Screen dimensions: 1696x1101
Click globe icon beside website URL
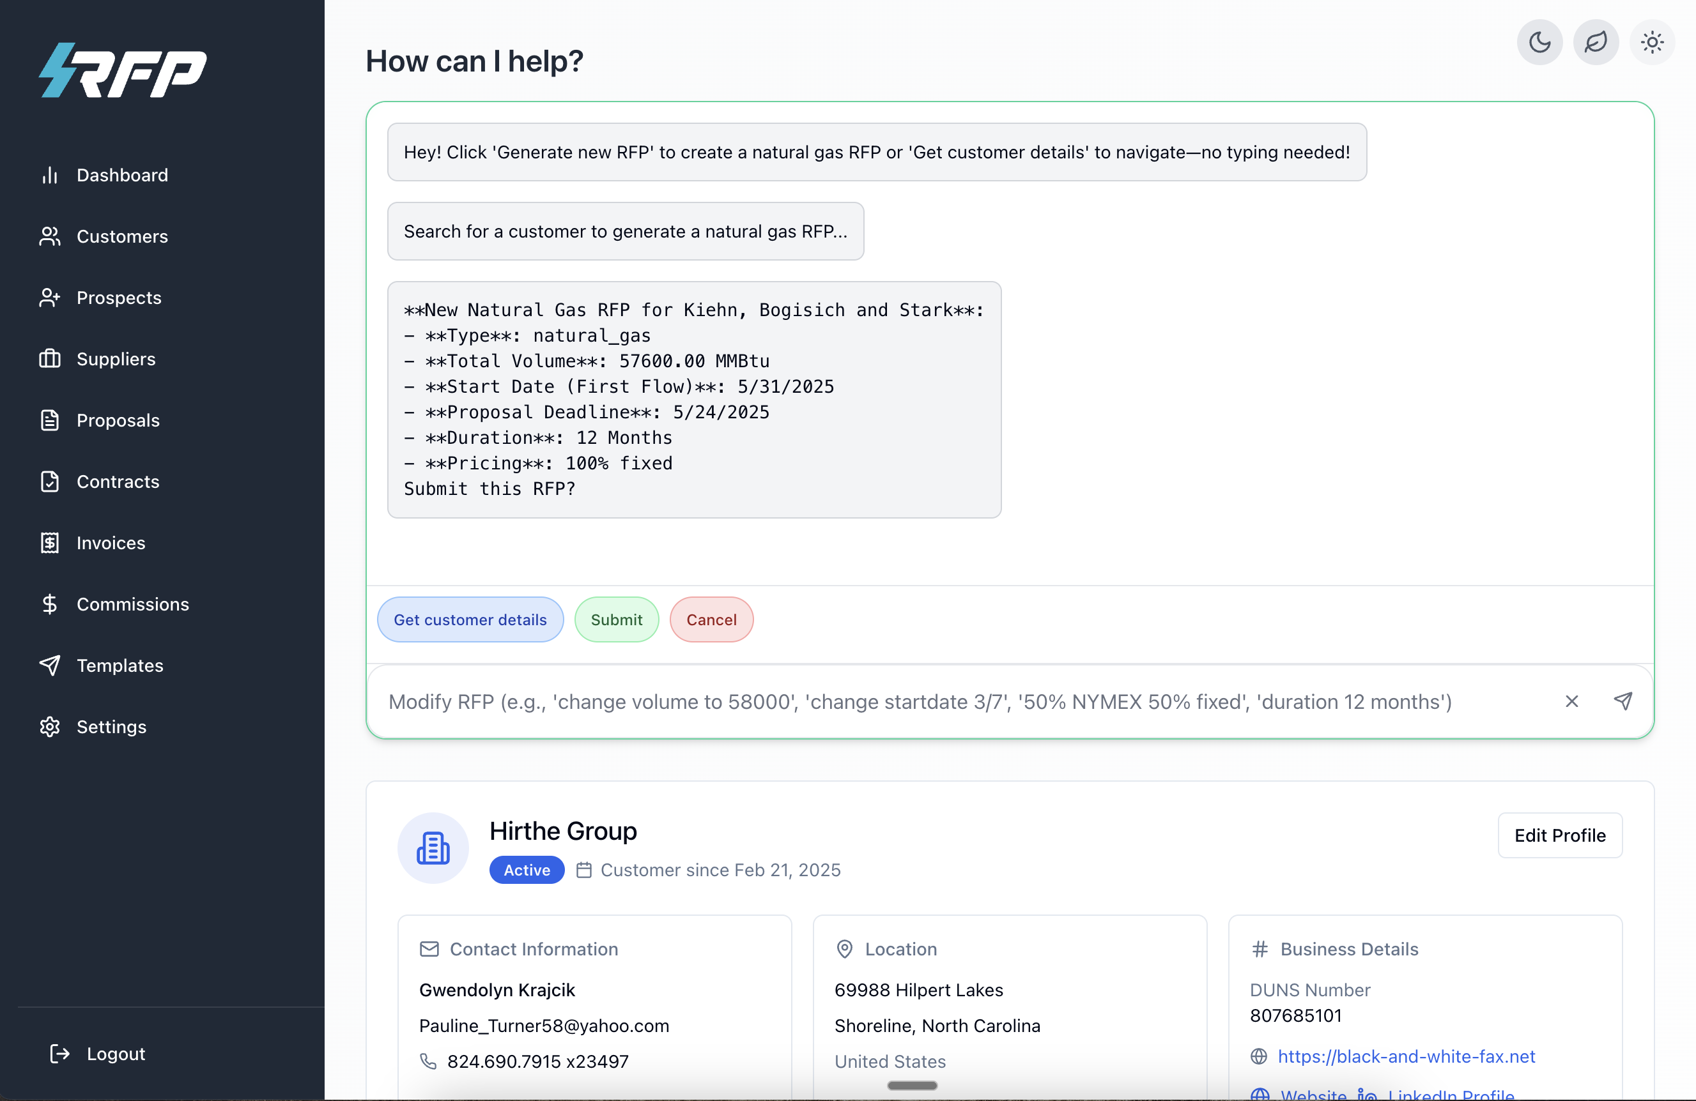pyautogui.click(x=1258, y=1056)
